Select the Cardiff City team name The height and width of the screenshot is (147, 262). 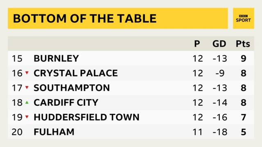66,102
